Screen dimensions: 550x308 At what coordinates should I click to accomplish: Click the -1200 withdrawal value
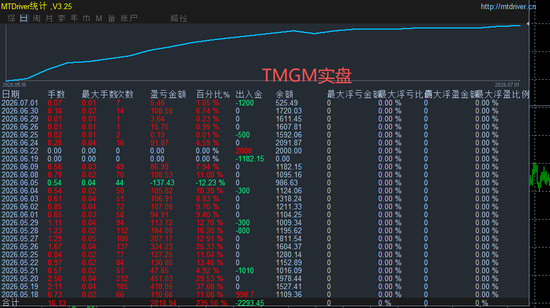tap(245, 103)
